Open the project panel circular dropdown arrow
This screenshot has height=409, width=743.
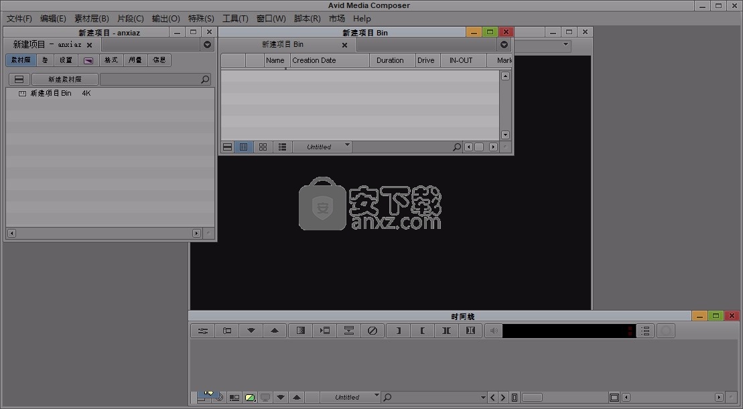[207, 44]
